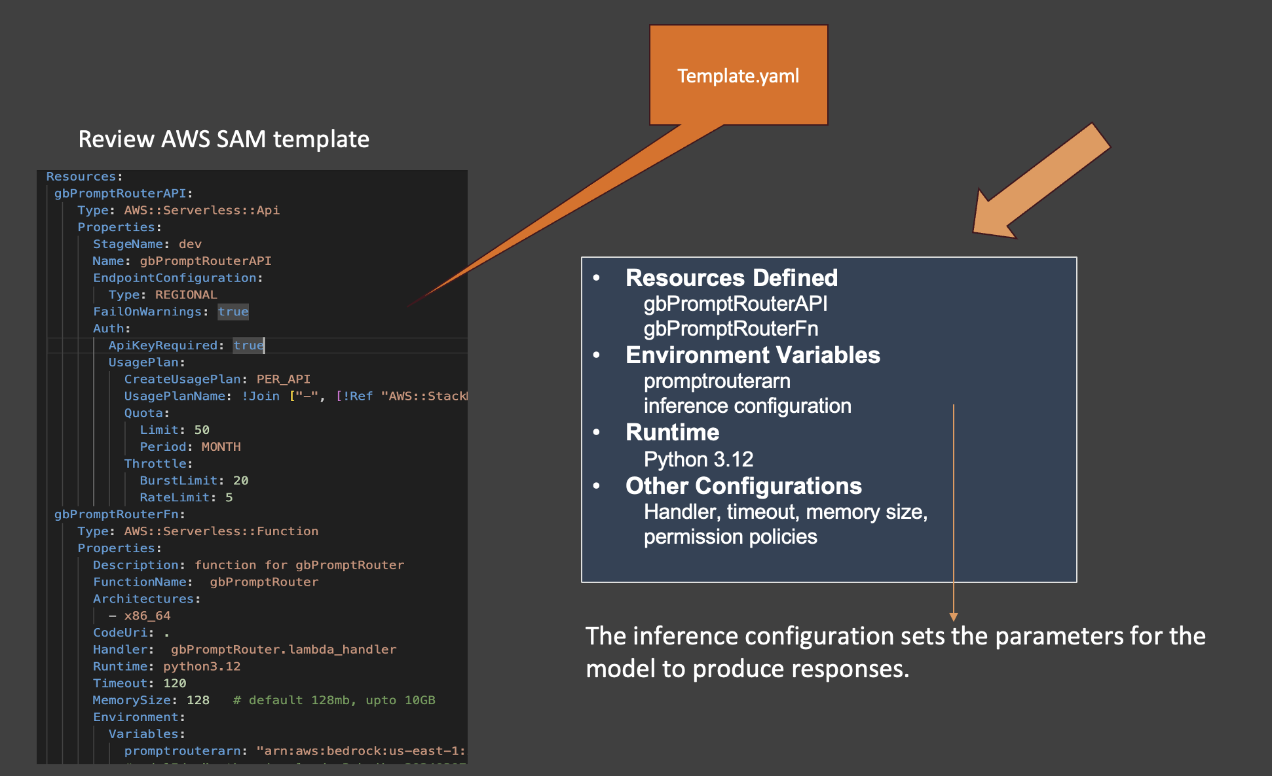Image resolution: width=1272 pixels, height=776 pixels.
Task: Select the 'Review AWS SAM template' heading
Action: [224, 139]
